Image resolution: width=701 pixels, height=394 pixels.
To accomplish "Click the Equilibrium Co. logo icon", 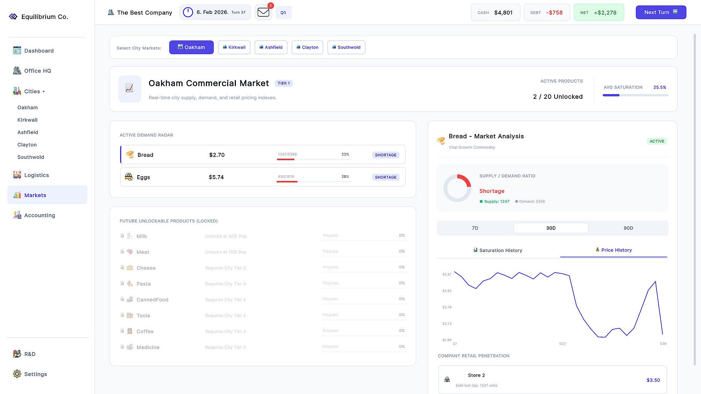I will [13, 16].
